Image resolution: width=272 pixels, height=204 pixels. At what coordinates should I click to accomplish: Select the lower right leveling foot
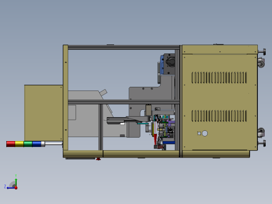tap(262, 143)
